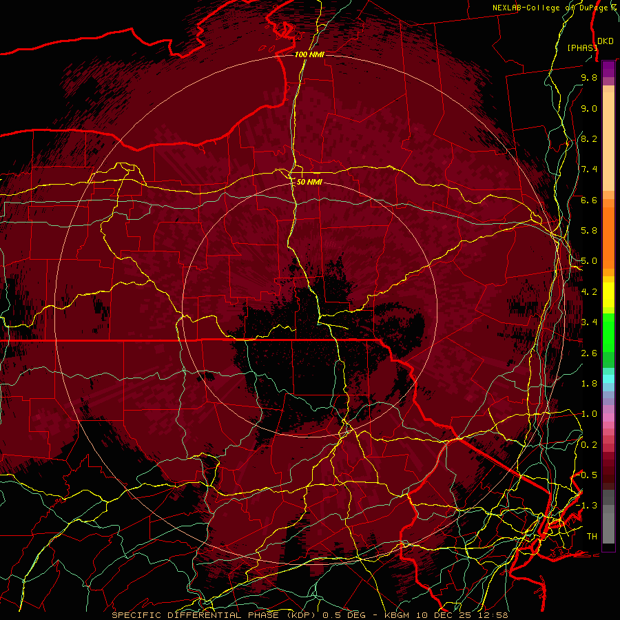Image resolution: width=620 pixels, height=620 pixels.
Task: Click the 1.0 scale value
Action: point(589,414)
